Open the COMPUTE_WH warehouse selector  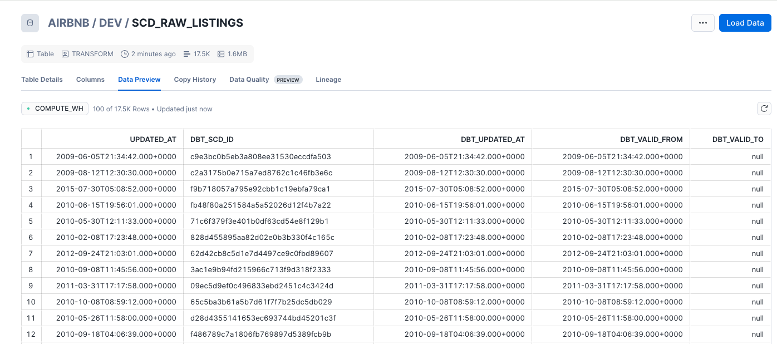55,109
